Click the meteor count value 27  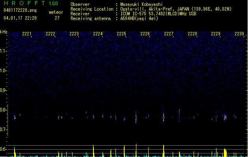tap(57, 18)
